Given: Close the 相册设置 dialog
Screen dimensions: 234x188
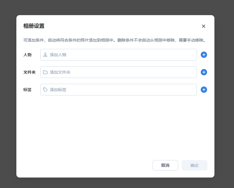Looking at the screenshot, I should coord(203,26).
